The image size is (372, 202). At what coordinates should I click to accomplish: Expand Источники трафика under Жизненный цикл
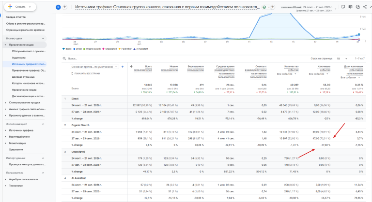coord(5,130)
